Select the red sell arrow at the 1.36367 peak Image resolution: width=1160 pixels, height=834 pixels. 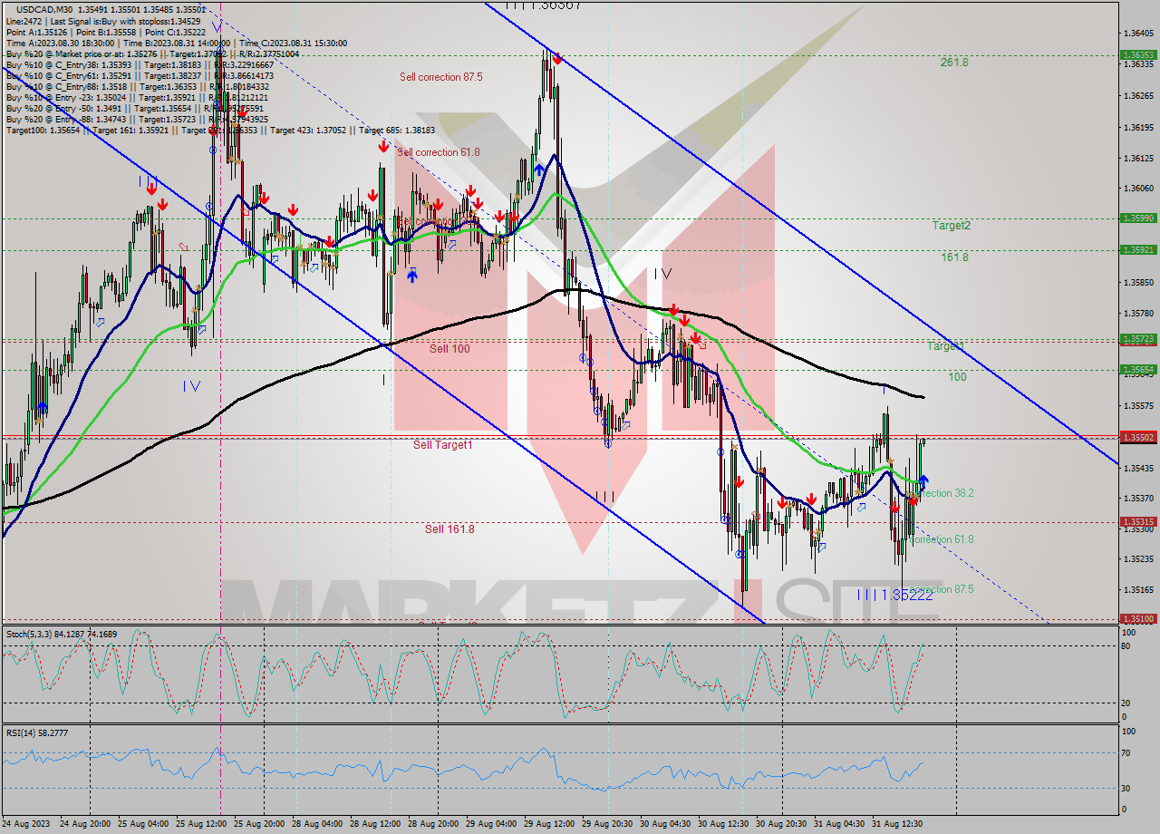coord(557,60)
